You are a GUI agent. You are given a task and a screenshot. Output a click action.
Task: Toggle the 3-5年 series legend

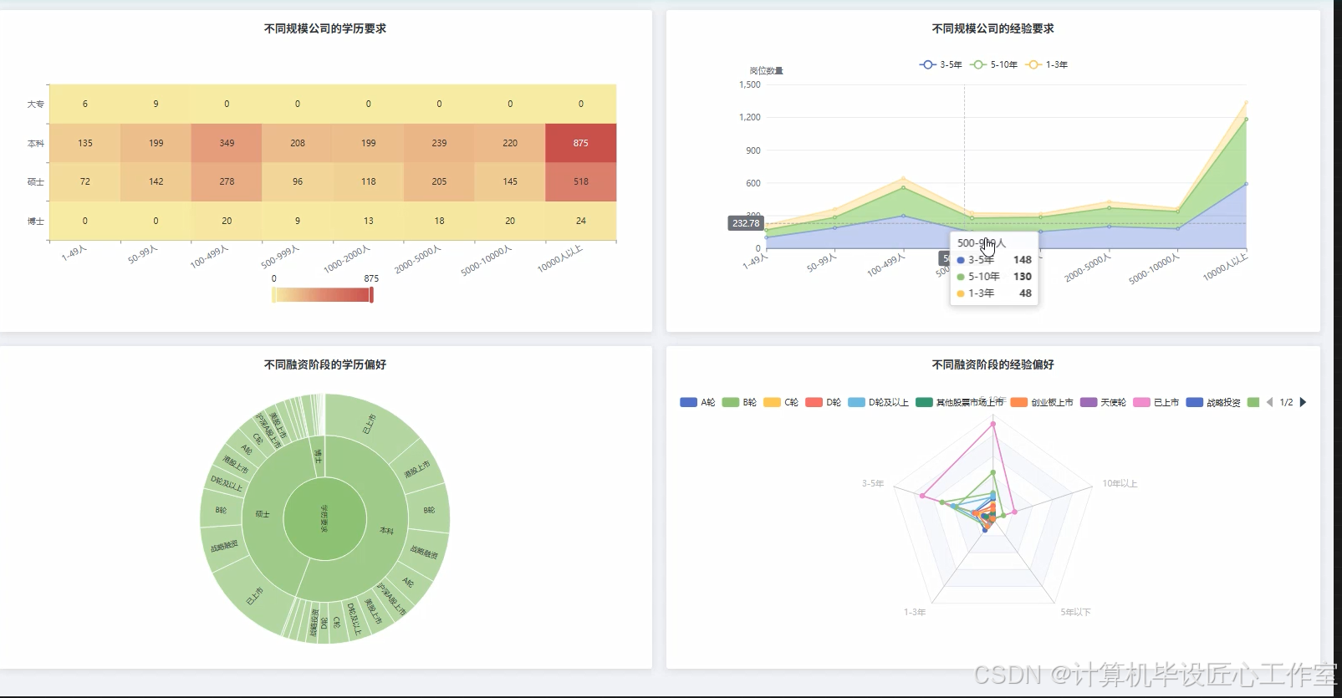[x=941, y=64]
